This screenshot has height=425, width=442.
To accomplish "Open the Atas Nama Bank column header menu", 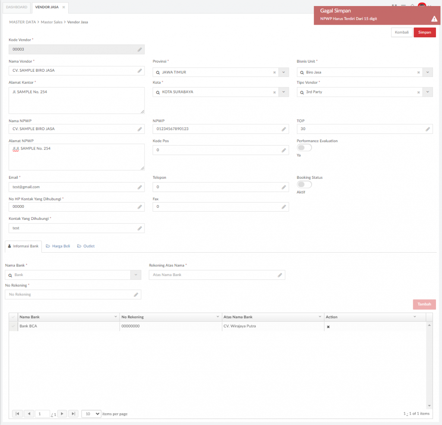I will 320,317.
